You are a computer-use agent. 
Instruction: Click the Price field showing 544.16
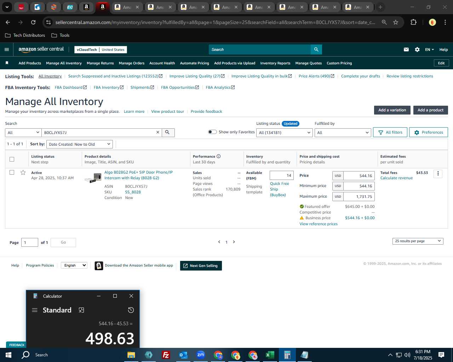(359, 176)
